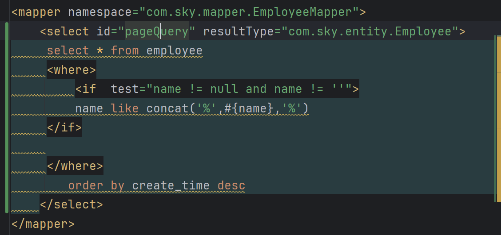Click the green change marker in the gutter
This screenshot has width=501, height=235.
[7, 117]
